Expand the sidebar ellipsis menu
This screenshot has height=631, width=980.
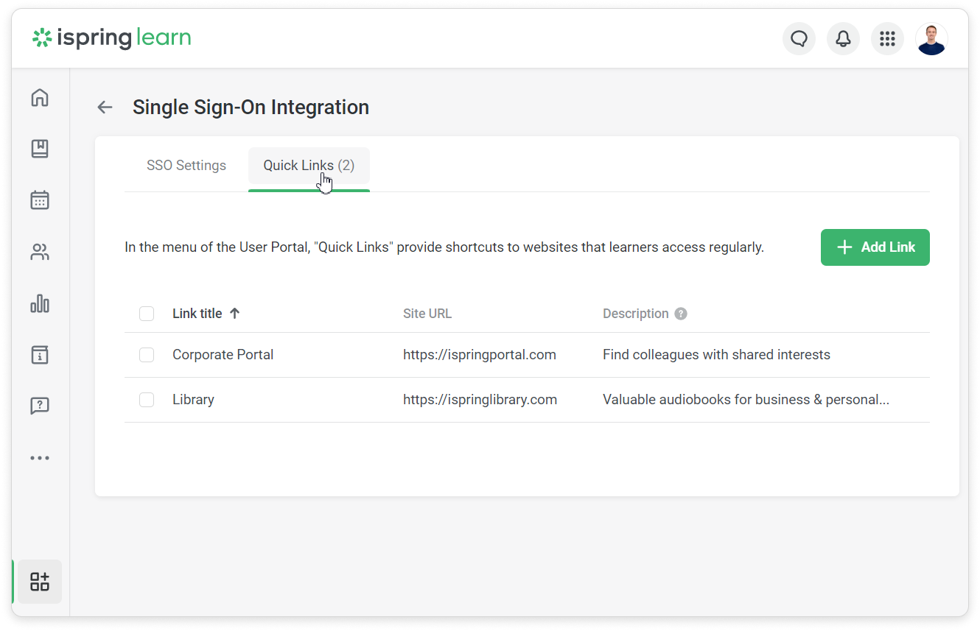click(40, 457)
